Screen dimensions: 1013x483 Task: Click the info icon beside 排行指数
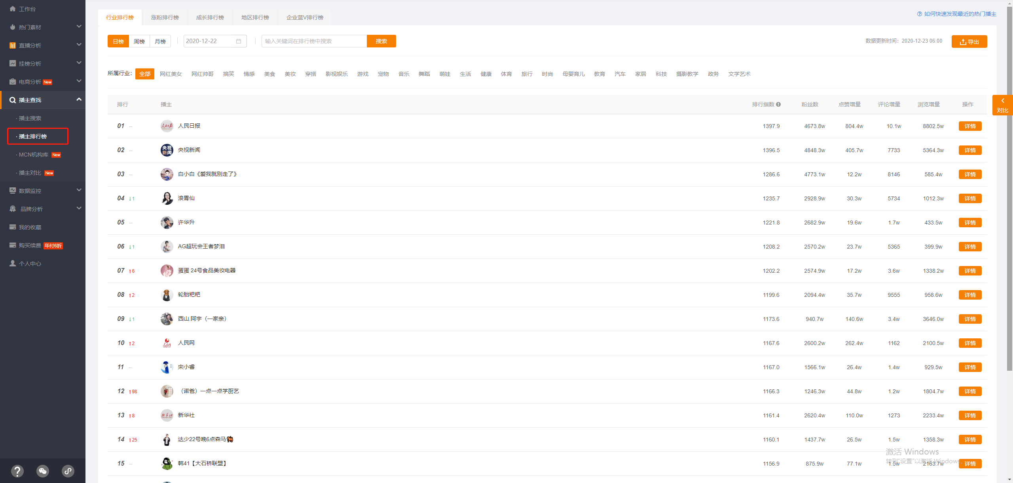click(778, 104)
